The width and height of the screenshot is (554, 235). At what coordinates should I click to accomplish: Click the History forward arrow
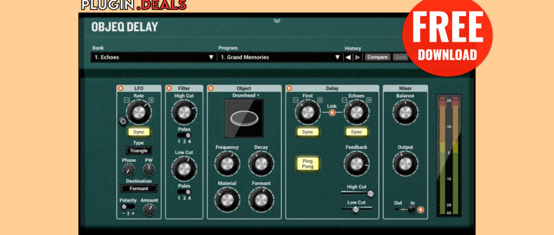(358, 57)
